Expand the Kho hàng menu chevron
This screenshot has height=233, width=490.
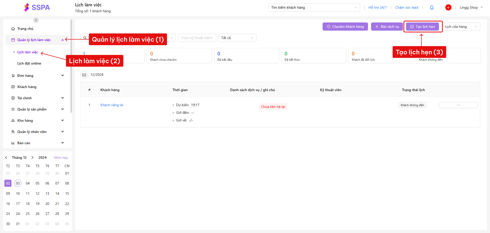63,120
